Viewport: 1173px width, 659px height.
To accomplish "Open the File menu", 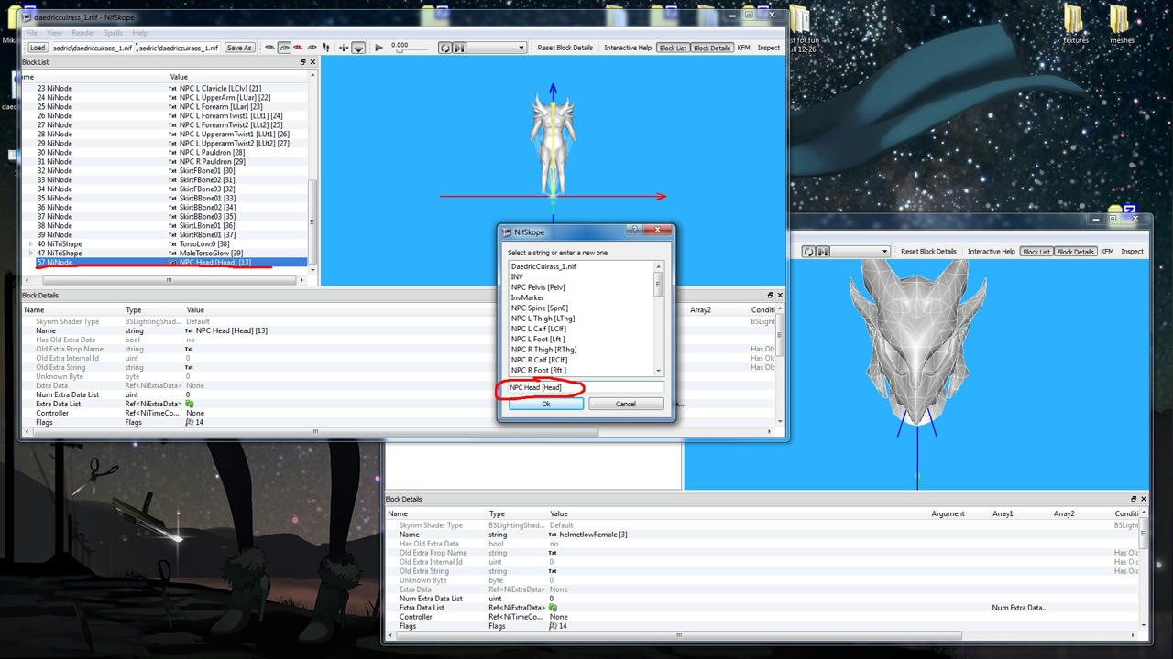I will [x=32, y=33].
